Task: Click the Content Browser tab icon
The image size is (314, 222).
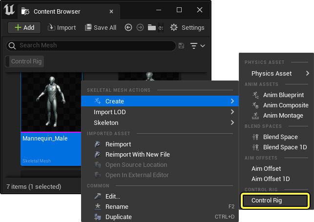Action: click(25, 11)
